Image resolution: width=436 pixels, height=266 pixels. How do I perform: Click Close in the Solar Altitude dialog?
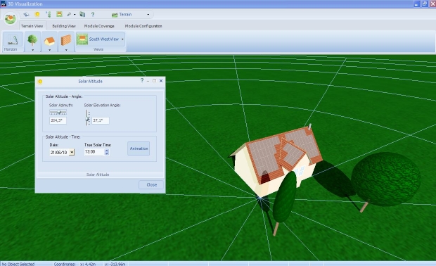pos(151,185)
